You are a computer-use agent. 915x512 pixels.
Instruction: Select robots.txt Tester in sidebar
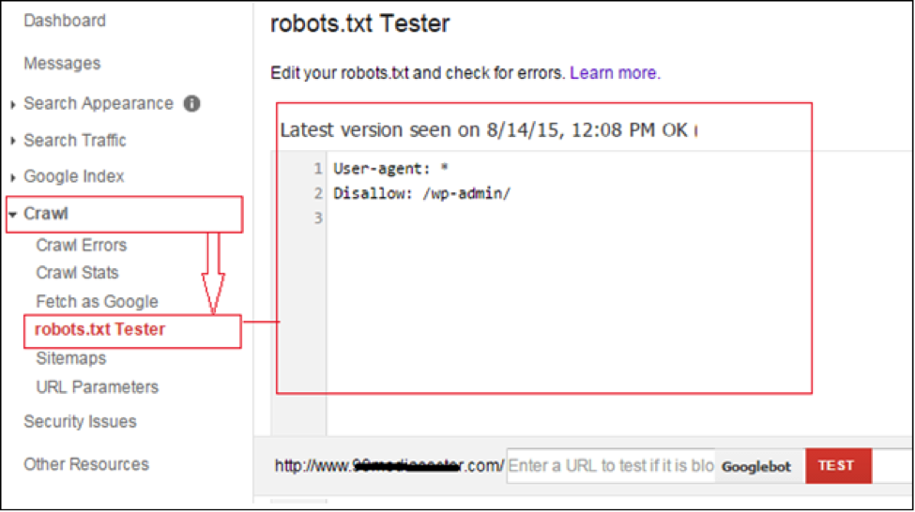pyautogui.click(x=99, y=329)
